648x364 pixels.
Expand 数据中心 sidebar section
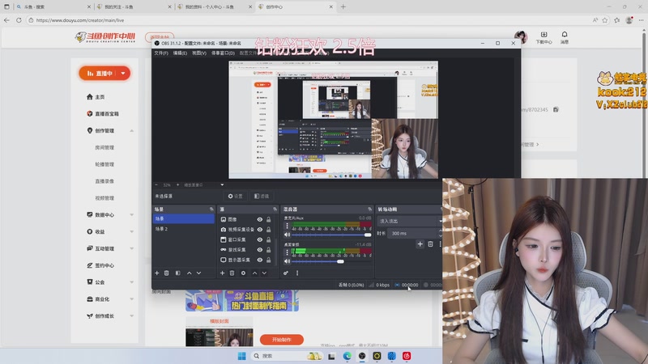pos(131,215)
